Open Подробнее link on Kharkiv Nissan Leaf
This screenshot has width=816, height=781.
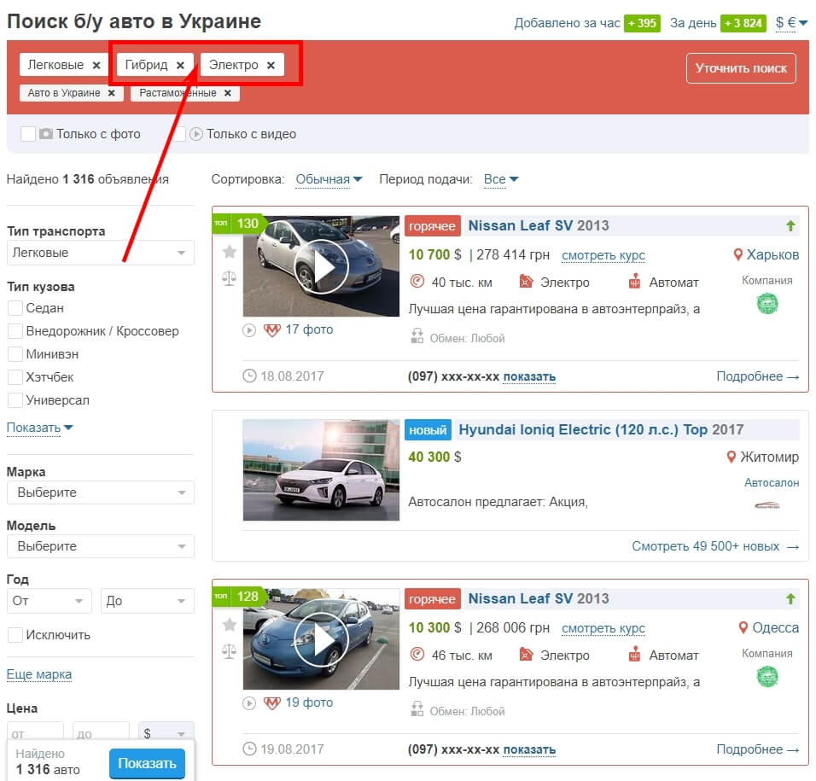[x=757, y=376]
